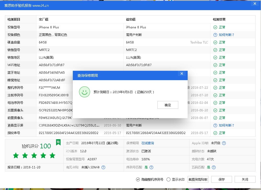261x190 pixels.
Task: Click help icon next to 序列号匹配
Action: (151, 167)
